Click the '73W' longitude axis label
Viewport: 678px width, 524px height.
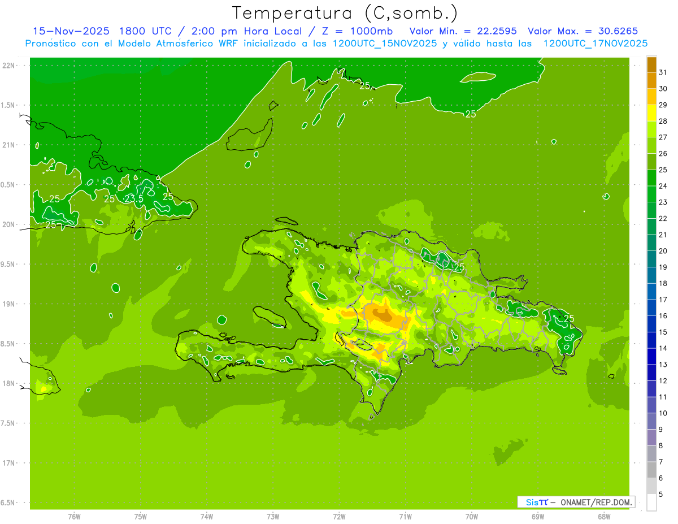click(273, 516)
